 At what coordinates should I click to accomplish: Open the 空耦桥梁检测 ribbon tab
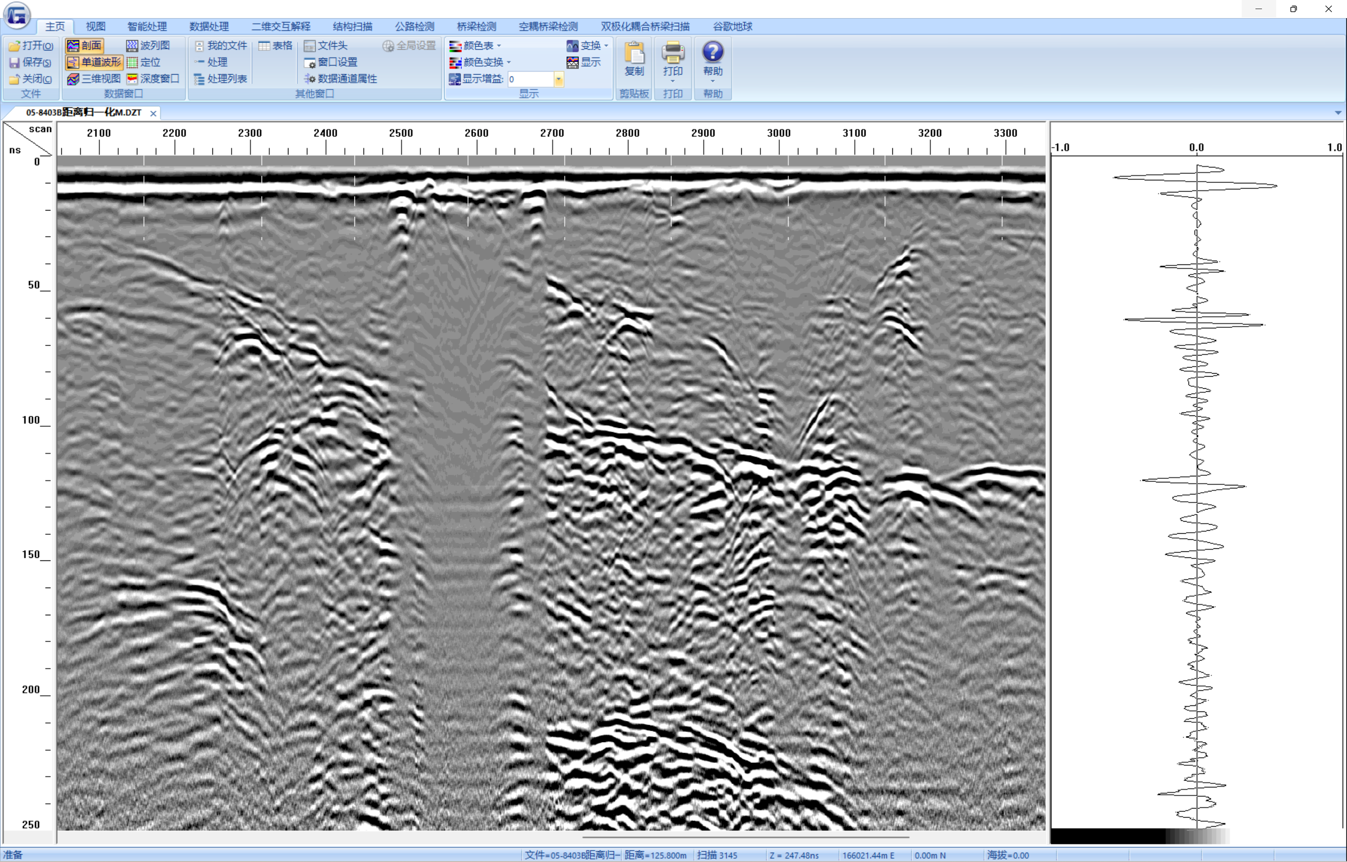548,26
